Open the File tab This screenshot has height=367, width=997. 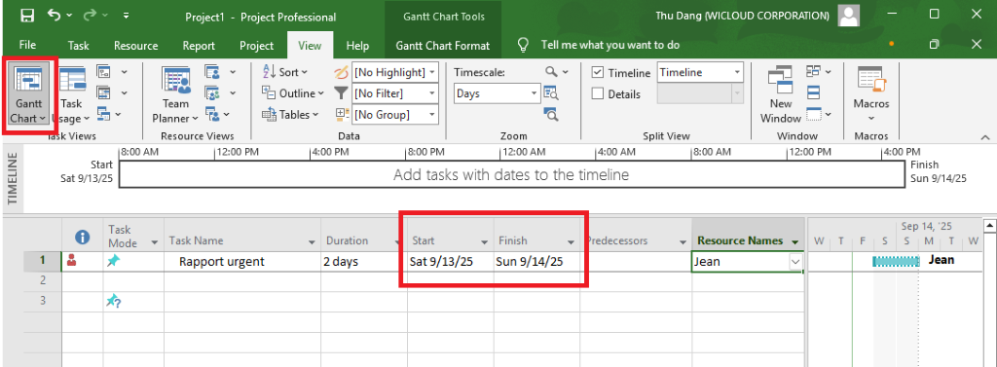(27, 45)
